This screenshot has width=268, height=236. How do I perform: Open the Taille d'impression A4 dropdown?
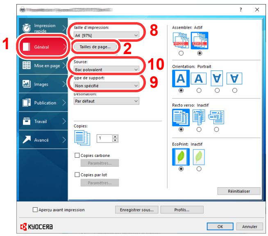[106, 35]
